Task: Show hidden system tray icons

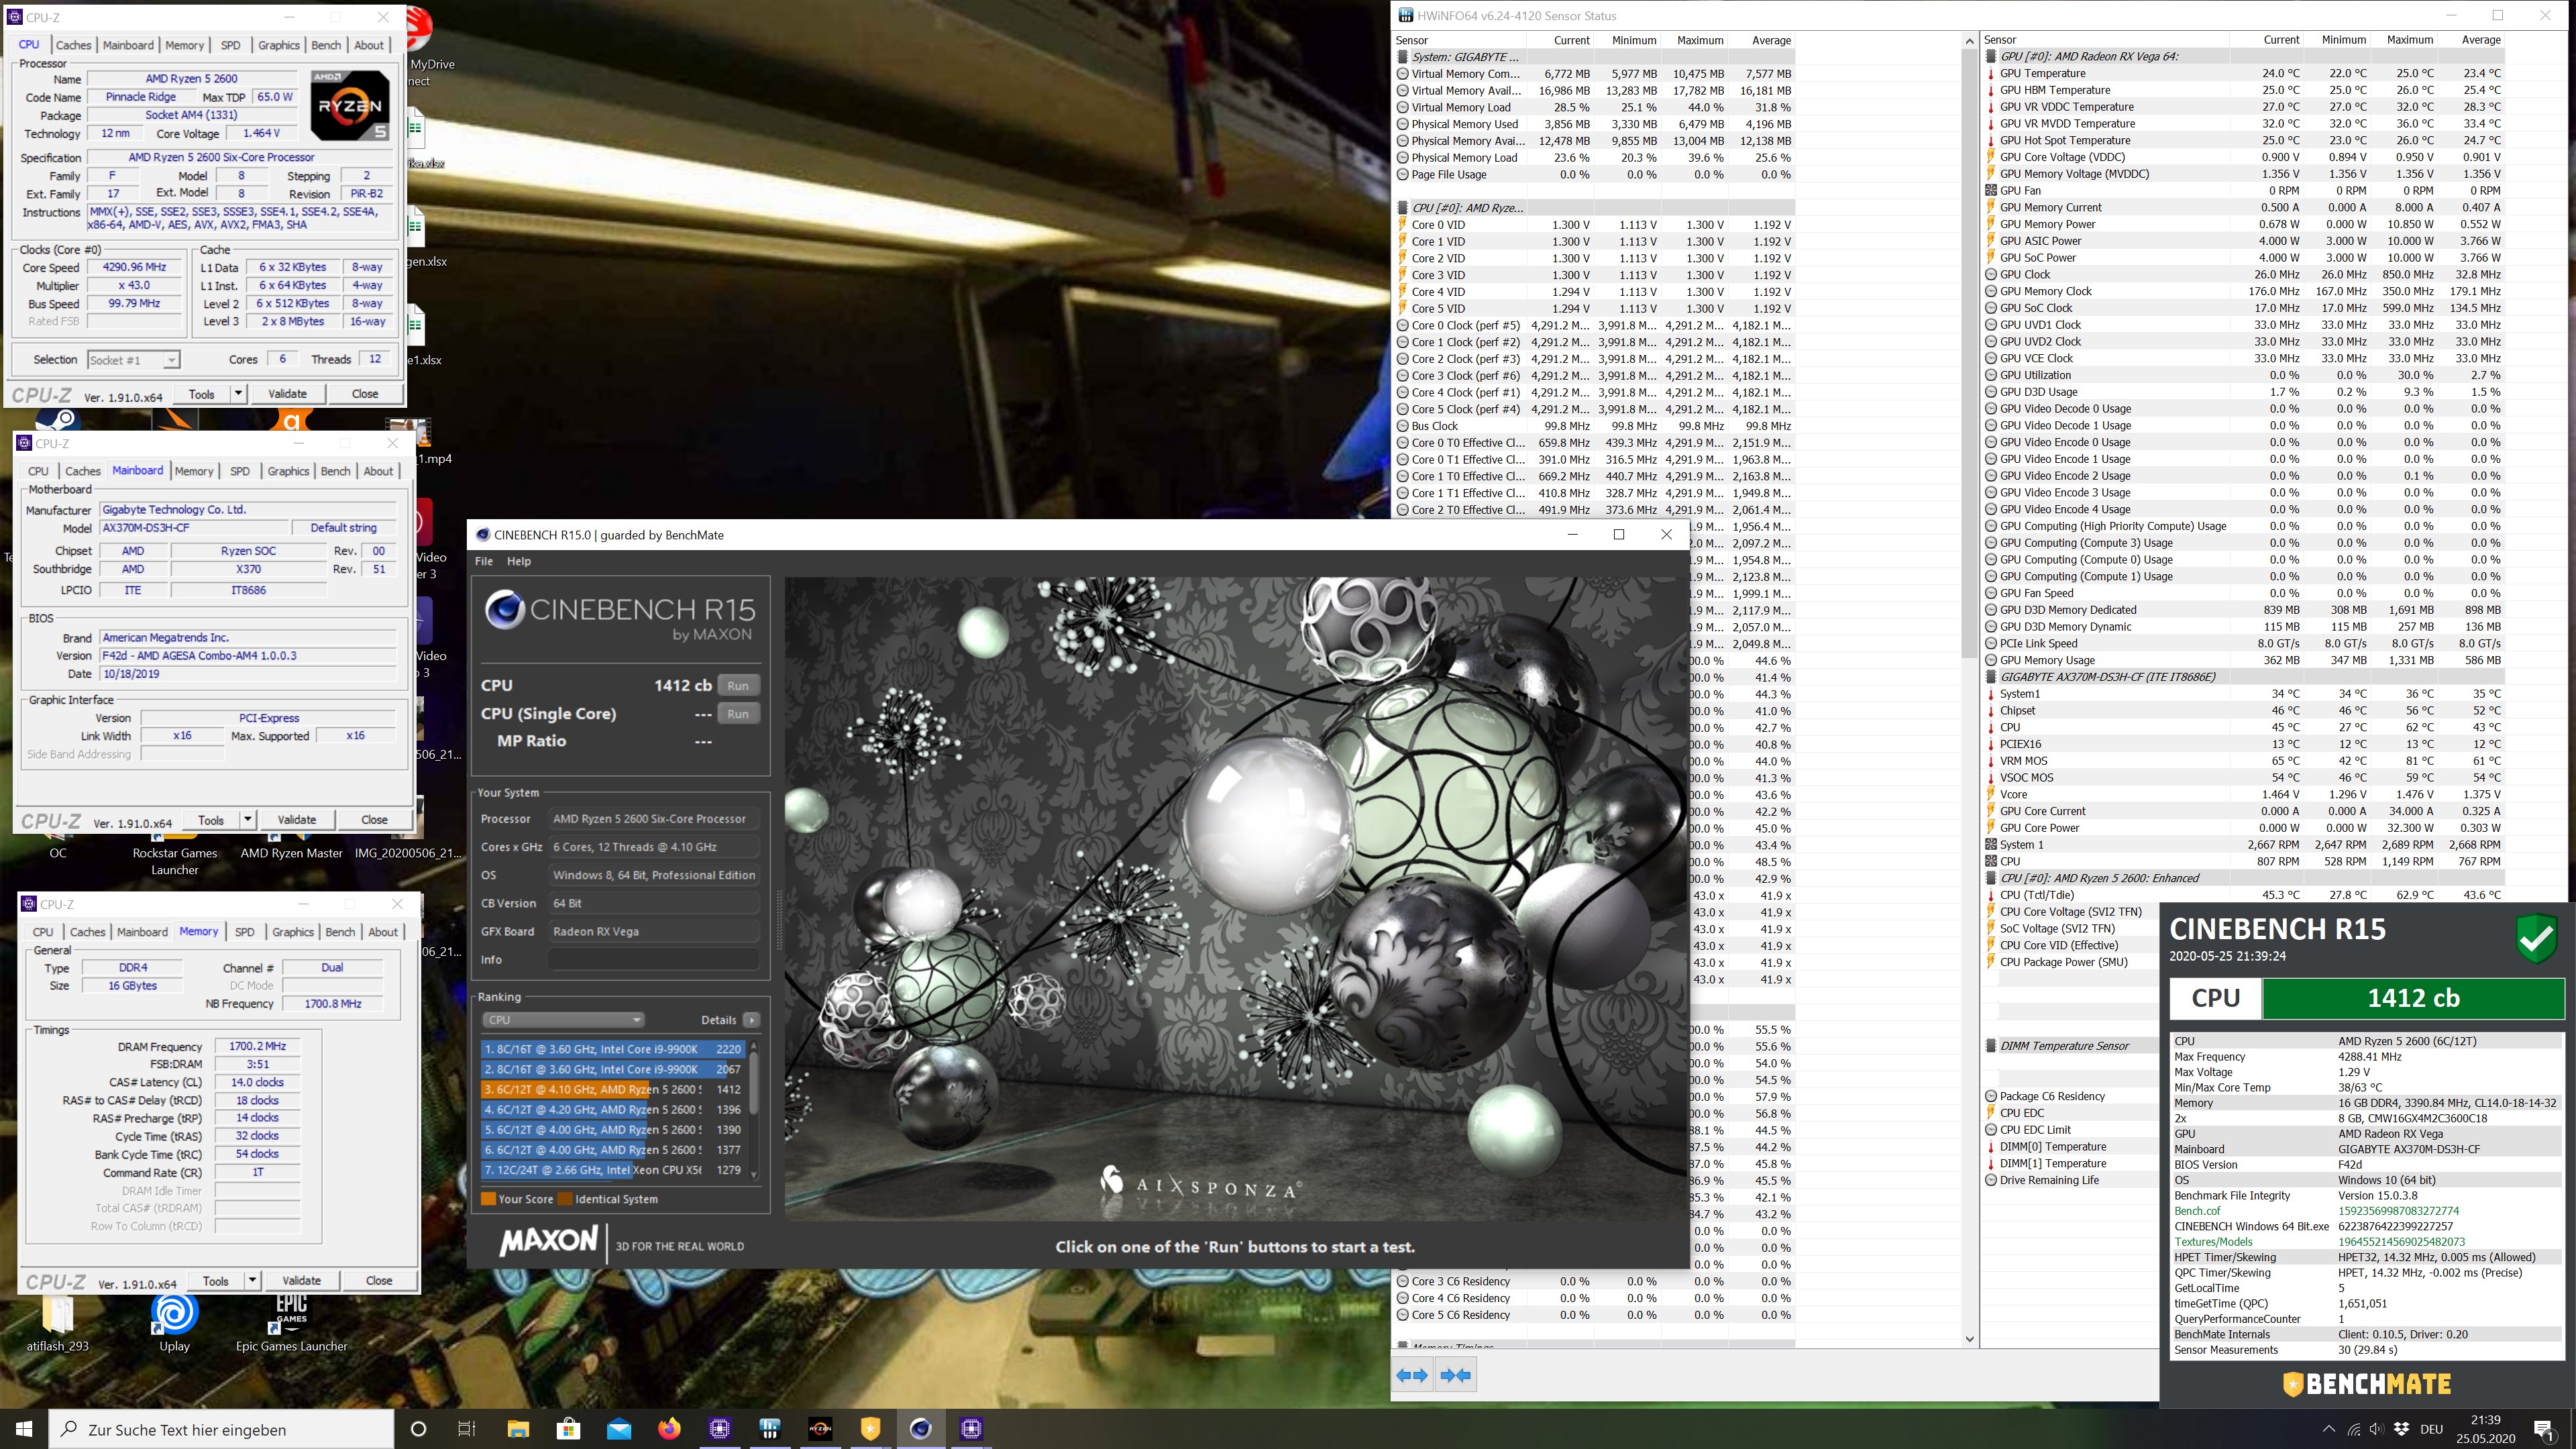Action: tap(2329, 1429)
